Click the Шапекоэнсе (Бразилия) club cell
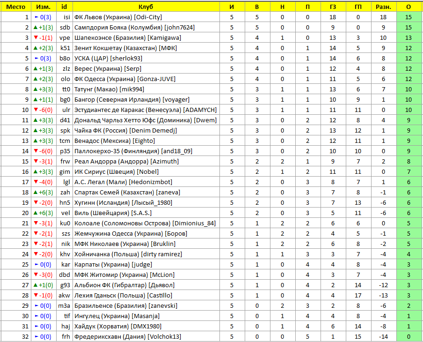The image size is (423, 342). coord(146,38)
